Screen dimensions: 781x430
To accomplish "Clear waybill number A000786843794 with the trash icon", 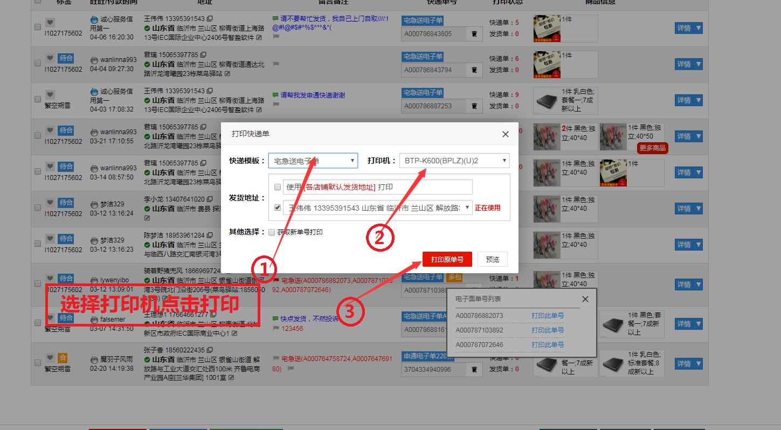I will [474, 70].
